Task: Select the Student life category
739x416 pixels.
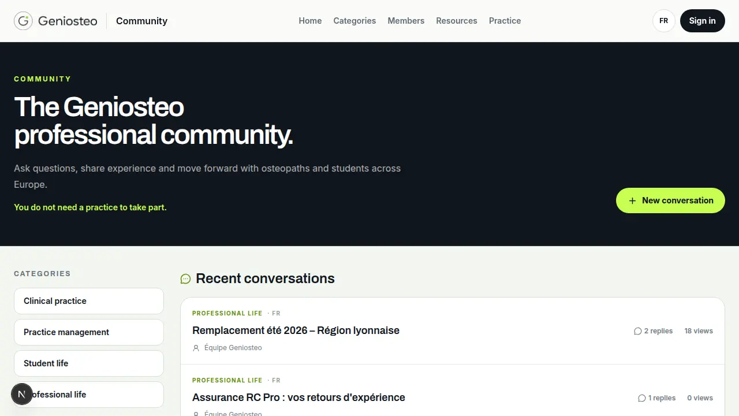Action: [x=89, y=363]
